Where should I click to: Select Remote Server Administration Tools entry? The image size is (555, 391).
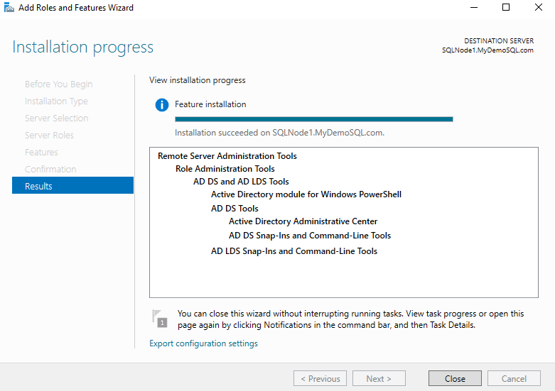(227, 156)
